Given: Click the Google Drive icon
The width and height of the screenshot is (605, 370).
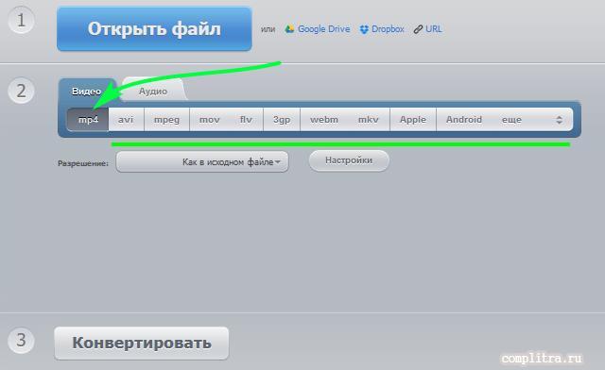Looking at the screenshot, I should point(289,29).
